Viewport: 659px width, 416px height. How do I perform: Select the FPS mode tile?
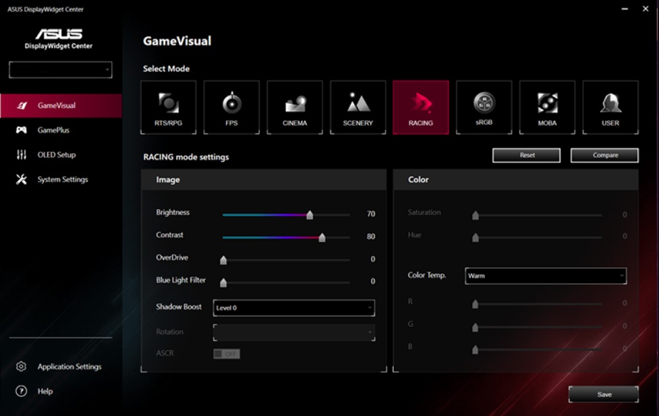pos(231,108)
